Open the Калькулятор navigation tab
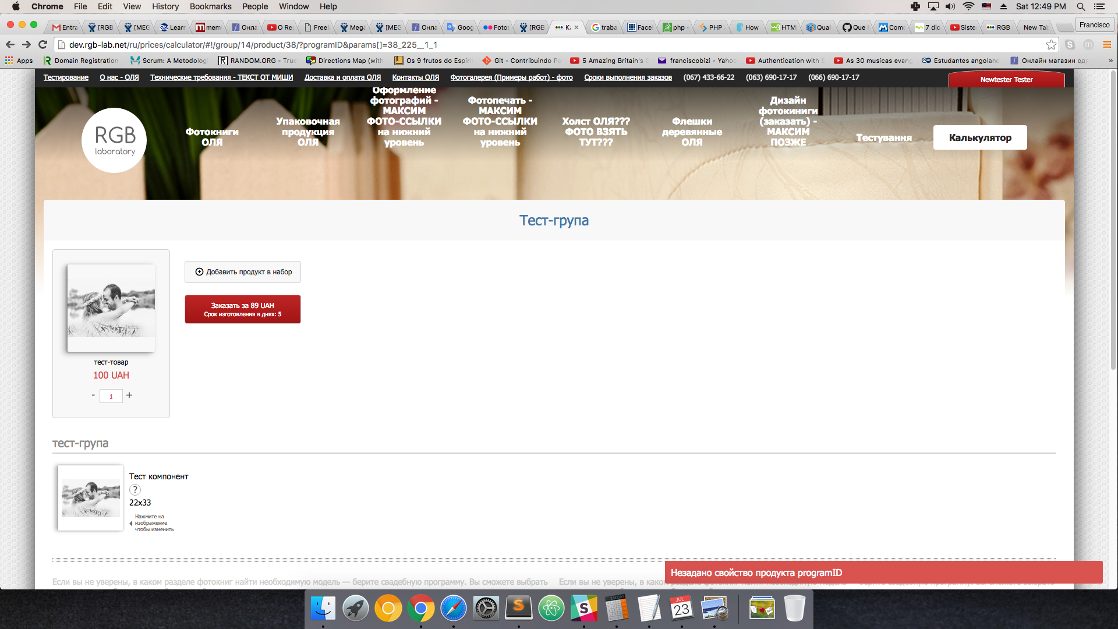The image size is (1118, 629). (x=980, y=137)
